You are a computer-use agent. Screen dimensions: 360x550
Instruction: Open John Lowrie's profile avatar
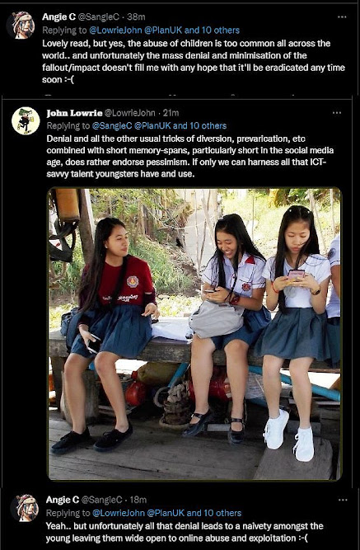(26, 120)
